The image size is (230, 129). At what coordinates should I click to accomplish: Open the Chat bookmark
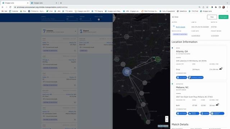click(x=50, y=11)
